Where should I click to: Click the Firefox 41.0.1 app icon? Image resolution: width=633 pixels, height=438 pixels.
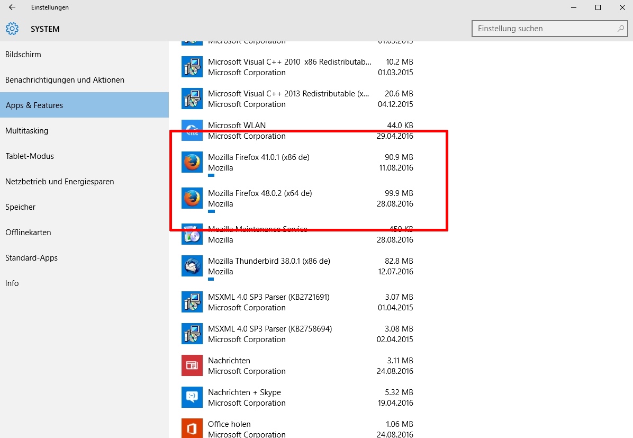pos(192,162)
